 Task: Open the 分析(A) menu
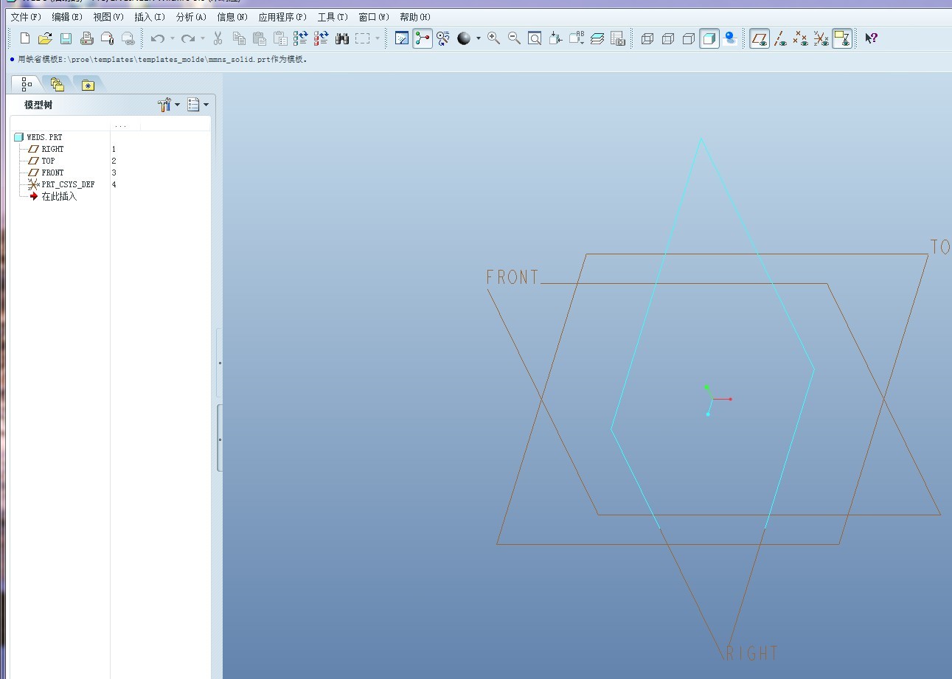tap(191, 17)
